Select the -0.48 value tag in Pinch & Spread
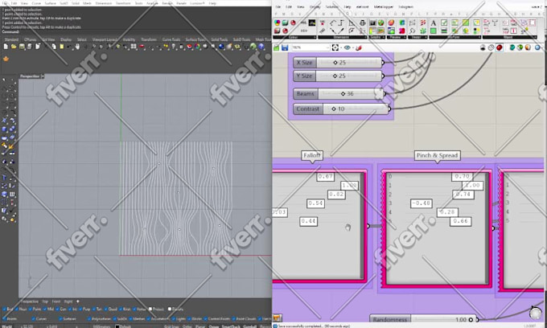 tap(422, 203)
